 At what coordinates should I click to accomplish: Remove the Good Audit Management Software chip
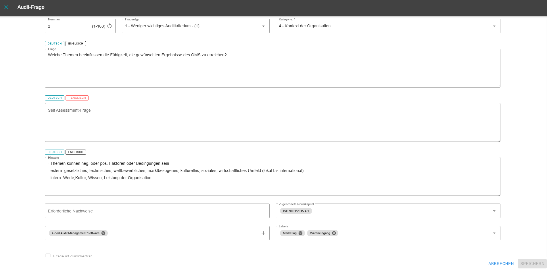tap(103, 233)
